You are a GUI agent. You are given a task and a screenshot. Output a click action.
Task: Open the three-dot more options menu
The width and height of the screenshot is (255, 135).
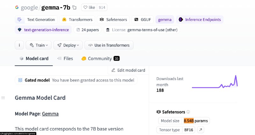19,45
